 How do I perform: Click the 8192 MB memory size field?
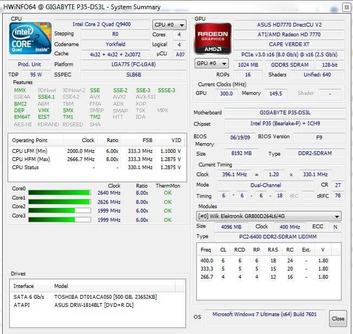click(241, 153)
